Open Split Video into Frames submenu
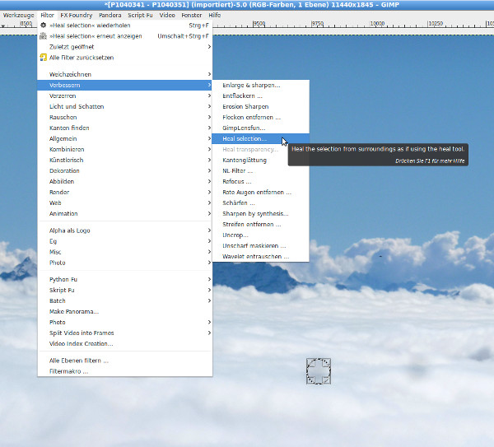Image resolution: width=494 pixels, height=447 pixels. (125, 333)
